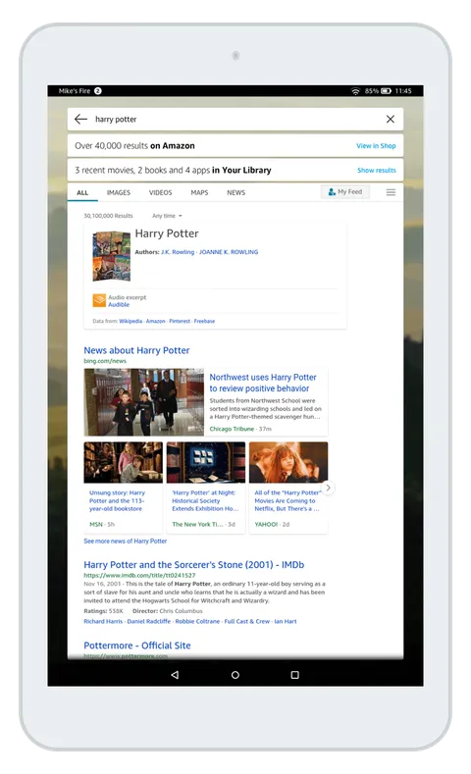The width and height of the screenshot is (471, 774).
Task: Clear the harry potter search text
Action: click(x=390, y=119)
